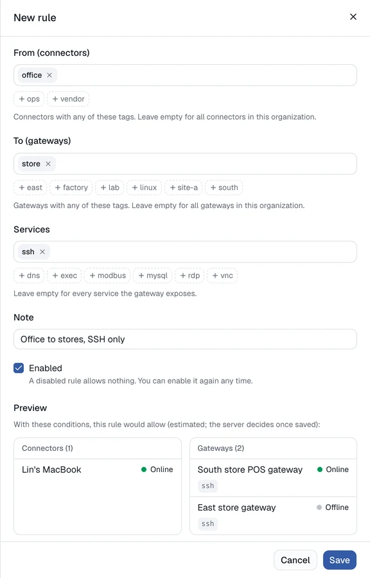This screenshot has width=370, height=578.
Task: Add the factory gateway tag
Action: click(x=71, y=188)
